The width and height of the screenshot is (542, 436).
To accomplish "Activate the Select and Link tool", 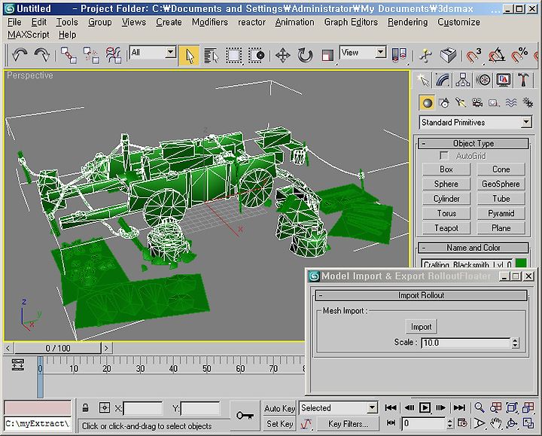I will pyautogui.click(x=69, y=55).
